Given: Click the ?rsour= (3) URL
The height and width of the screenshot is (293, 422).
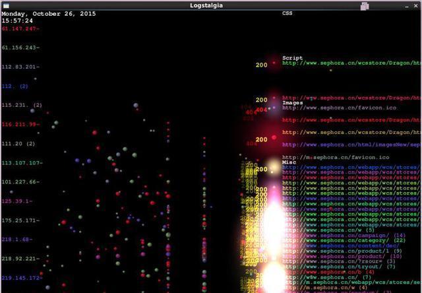Looking at the screenshot, I should tap(339, 261).
